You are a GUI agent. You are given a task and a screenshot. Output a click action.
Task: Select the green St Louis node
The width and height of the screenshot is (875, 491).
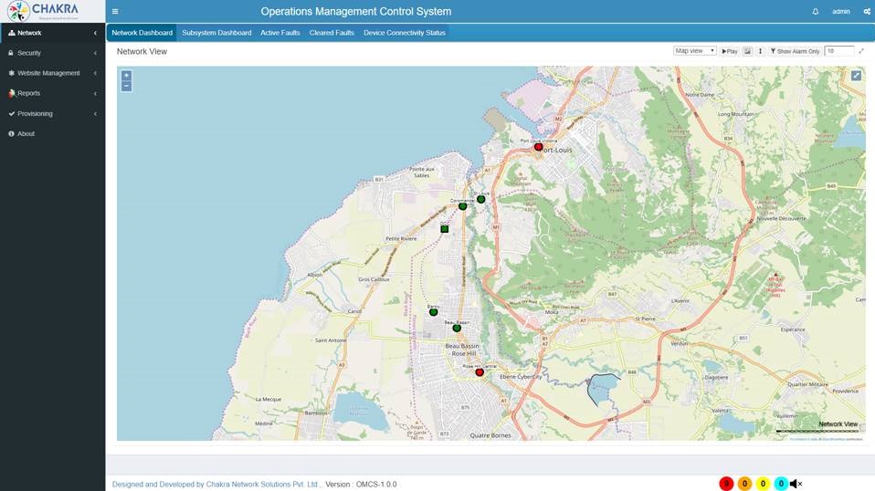pyautogui.click(x=481, y=199)
